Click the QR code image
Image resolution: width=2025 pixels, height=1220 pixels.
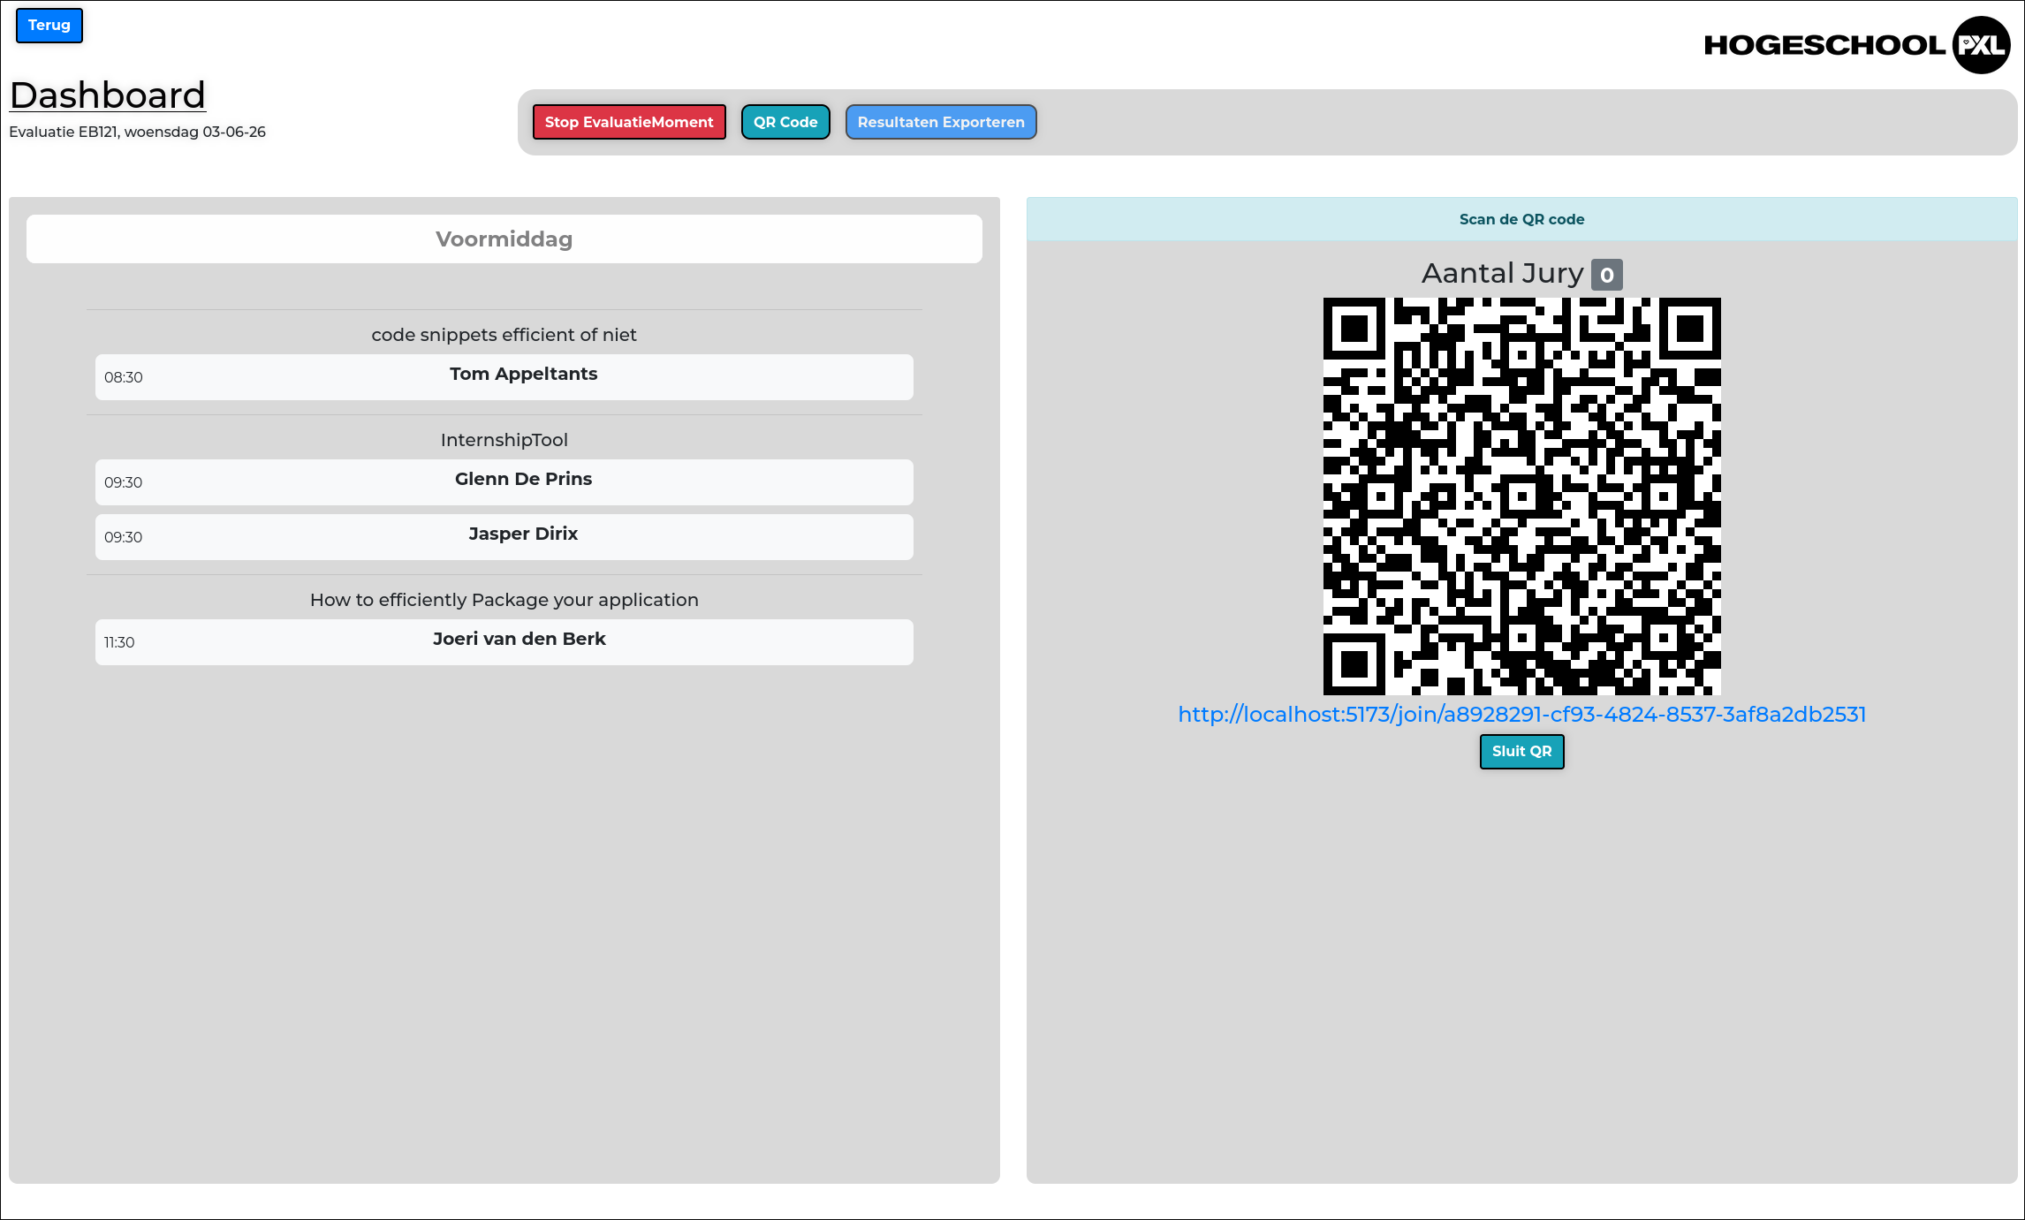tap(1521, 496)
